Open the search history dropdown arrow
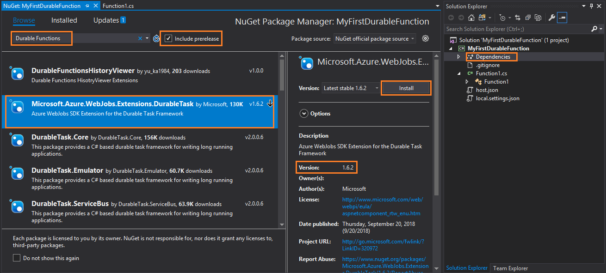Screen dimensions: 606x273 [x=147, y=38]
